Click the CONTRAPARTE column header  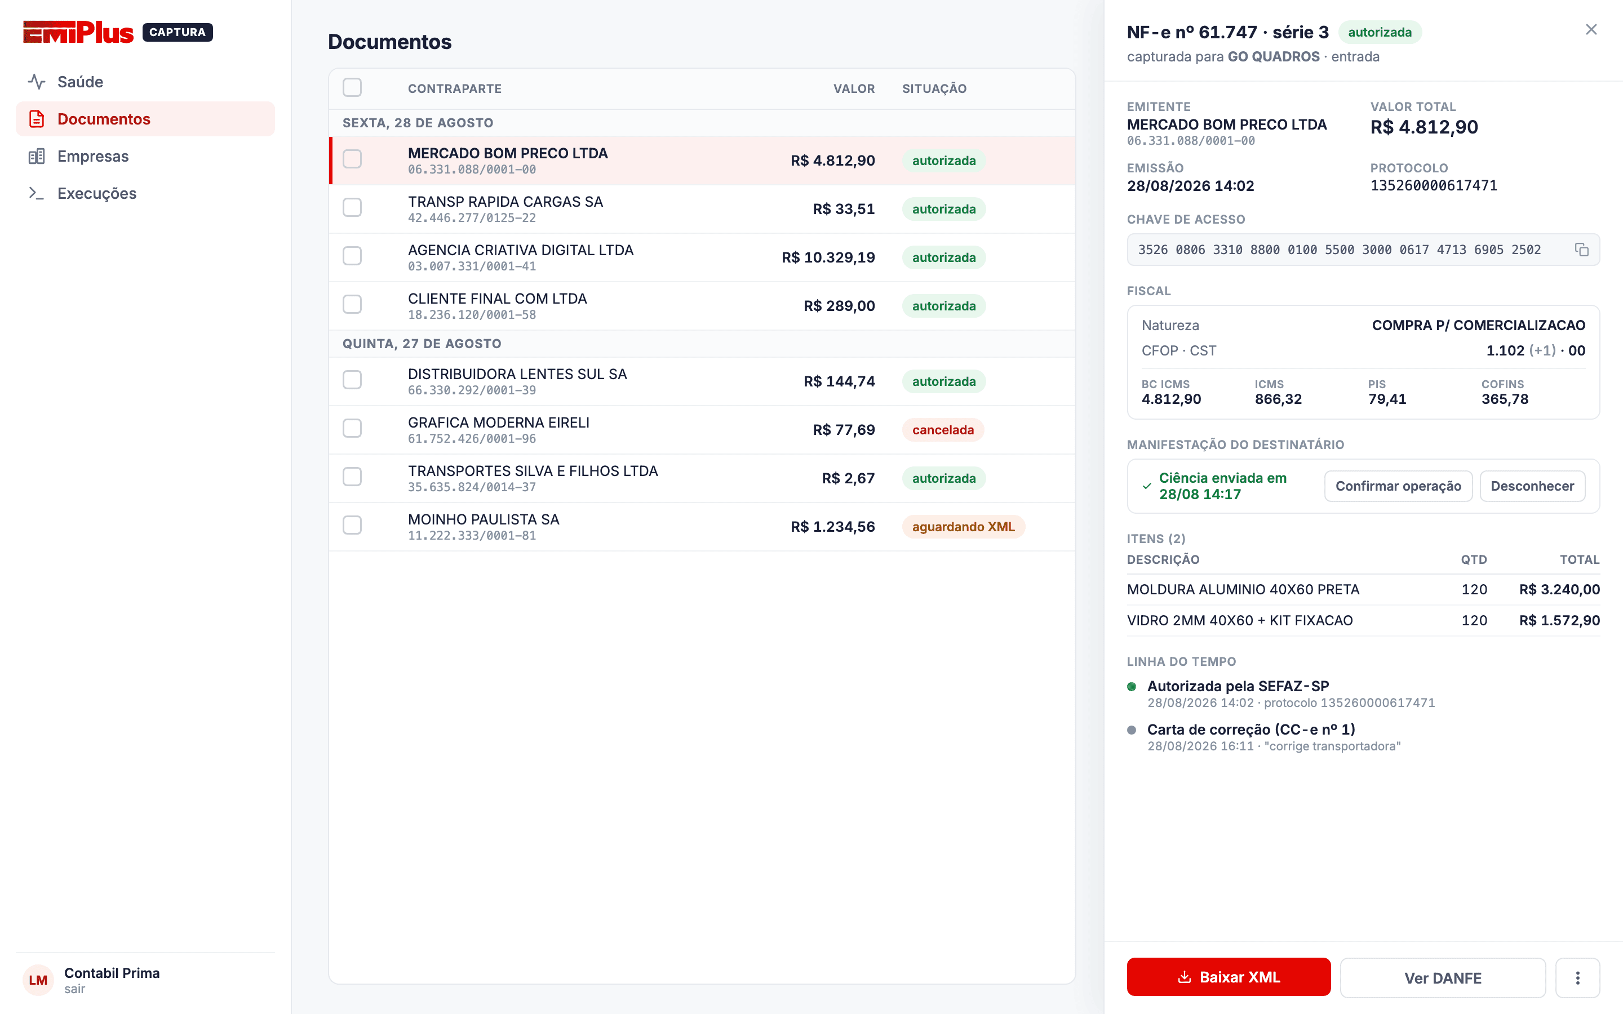[455, 88]
